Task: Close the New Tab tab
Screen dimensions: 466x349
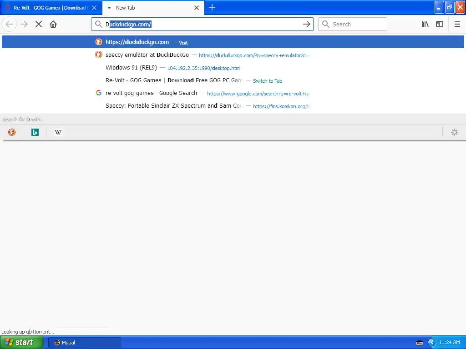Action: [x=197, y=8]
